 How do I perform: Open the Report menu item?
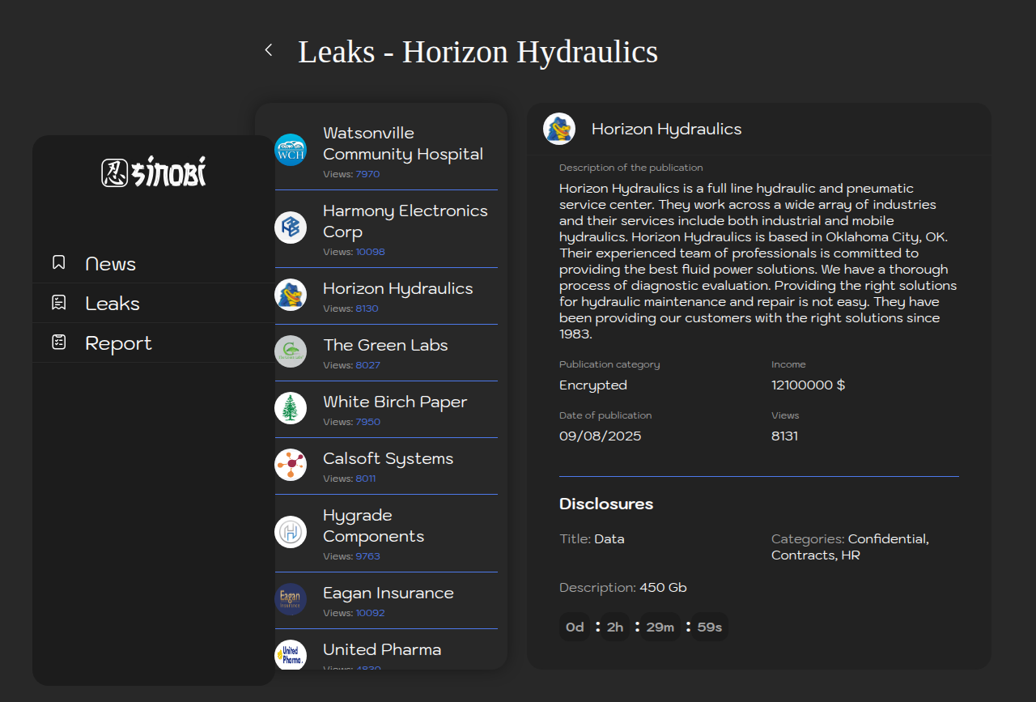pyautogui.click(x=118, y=343)
